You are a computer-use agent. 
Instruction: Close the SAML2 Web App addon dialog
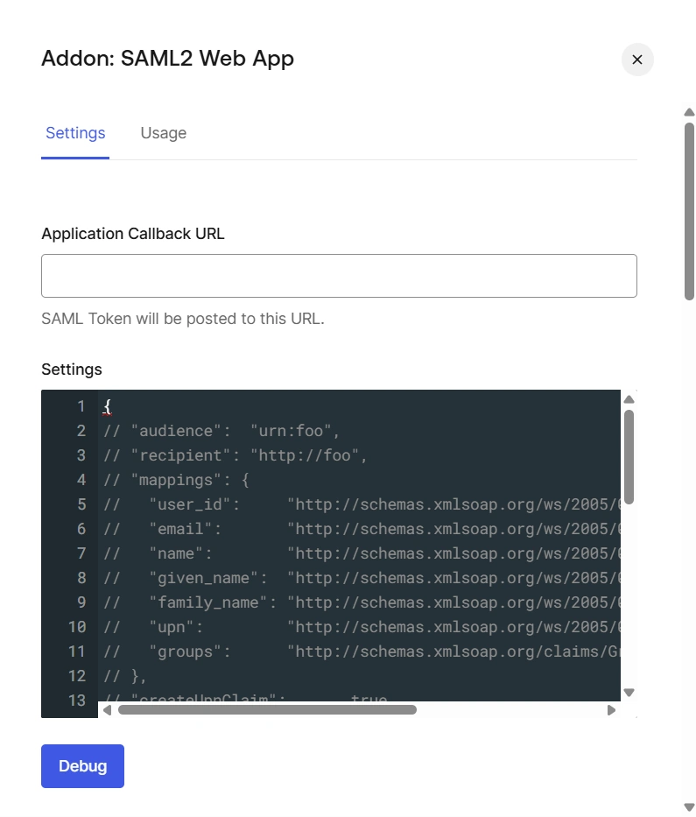[x=637, y=60]
